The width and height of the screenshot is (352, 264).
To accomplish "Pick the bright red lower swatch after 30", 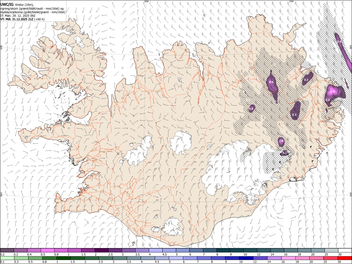I will (344, 258).
